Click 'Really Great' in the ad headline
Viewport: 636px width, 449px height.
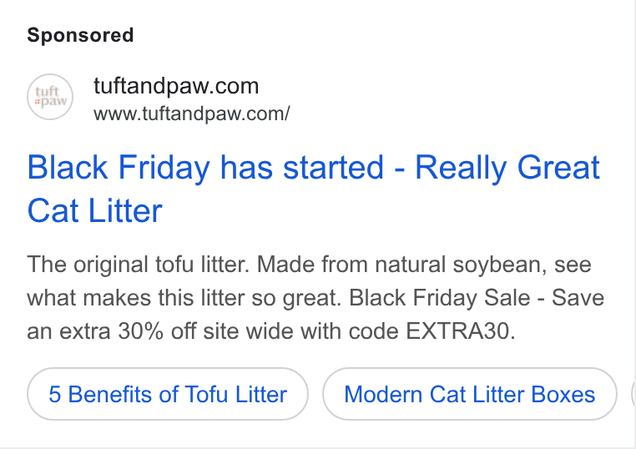tap(507, 167)
